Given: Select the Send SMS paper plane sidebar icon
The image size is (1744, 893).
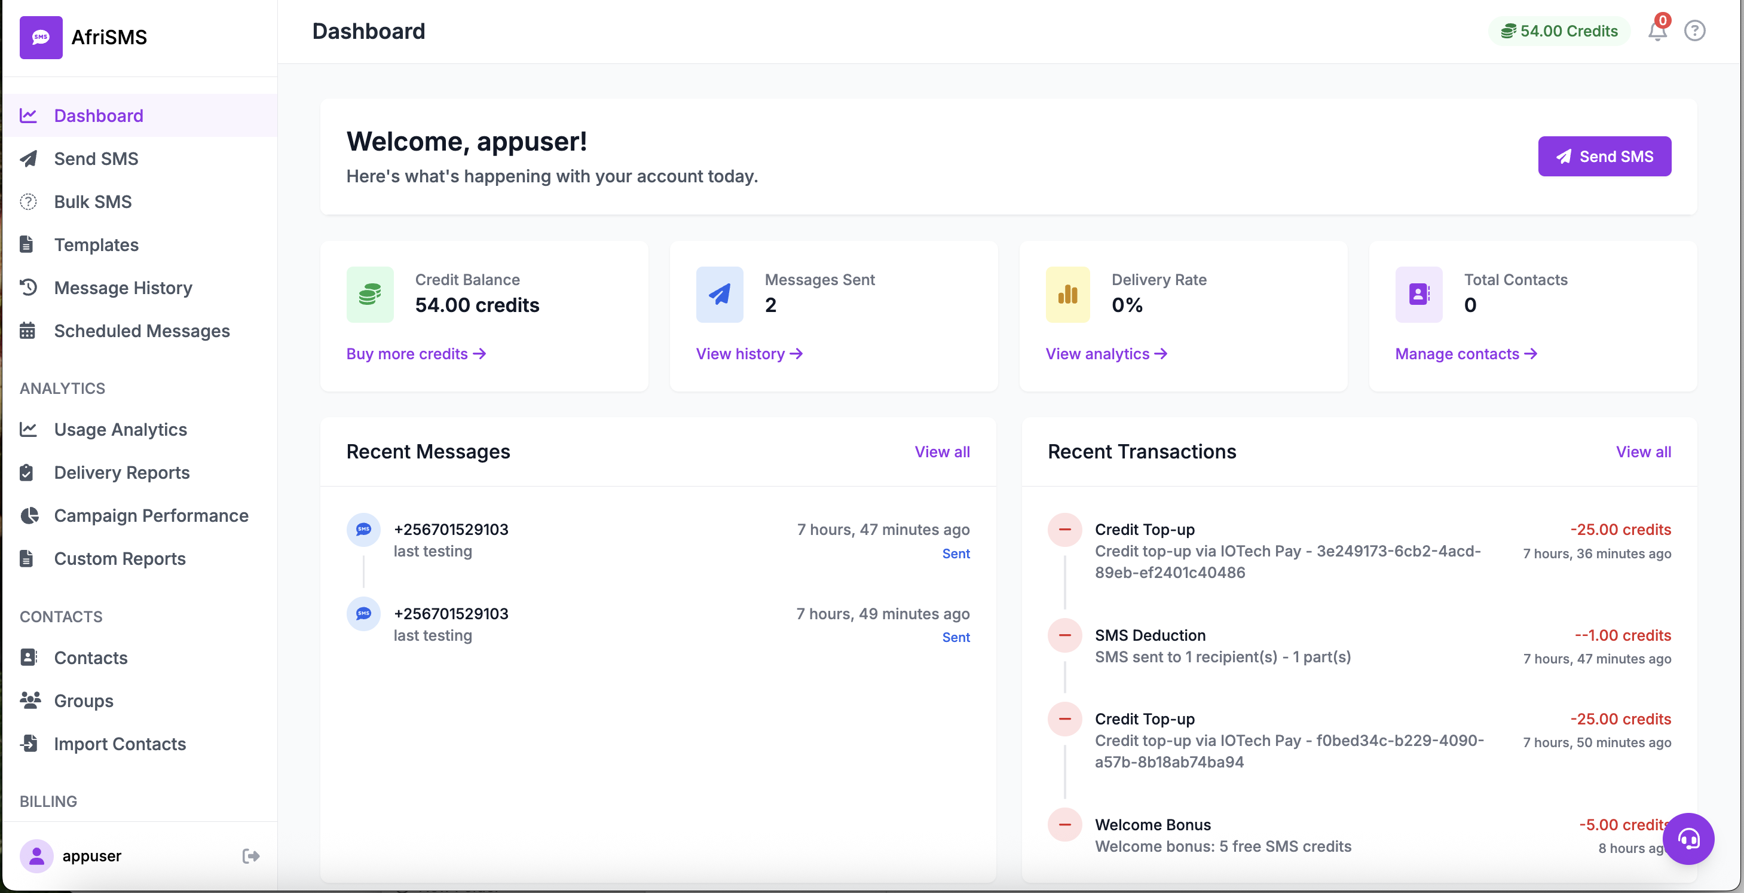Looking at the screenshot, I should click(29, 158).
